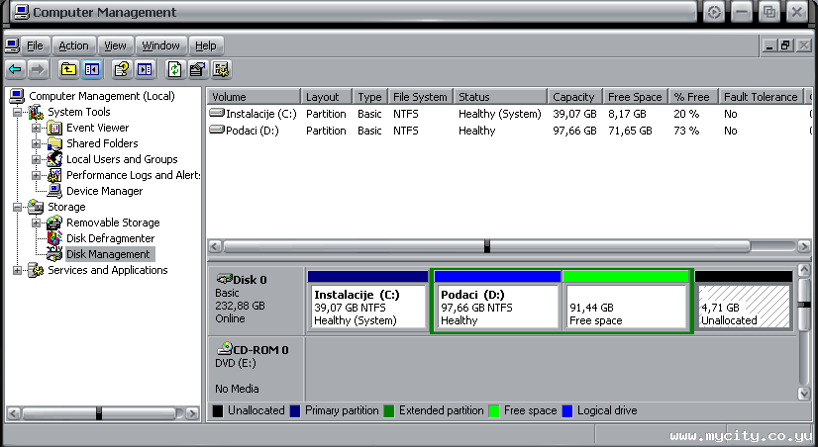Click the Shared Folders icon in tree

pyautogui.click(x=54, y=143)
